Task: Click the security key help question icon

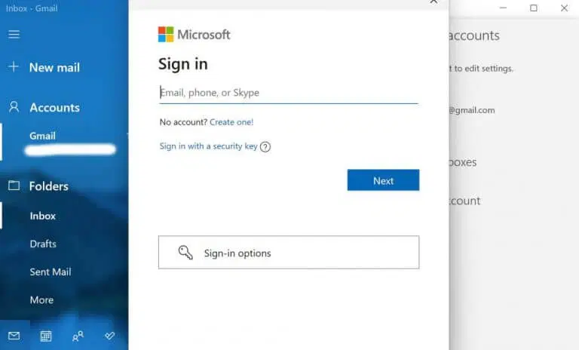Action: (x=265, y=147)
